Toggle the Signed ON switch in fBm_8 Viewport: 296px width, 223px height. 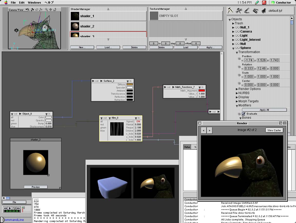[138, 121]
